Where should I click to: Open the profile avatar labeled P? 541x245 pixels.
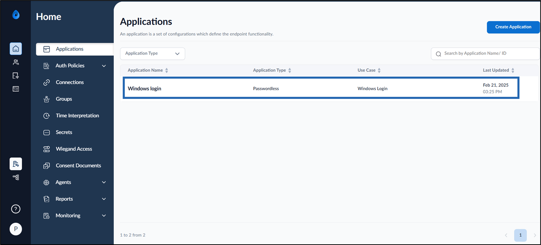16,229
